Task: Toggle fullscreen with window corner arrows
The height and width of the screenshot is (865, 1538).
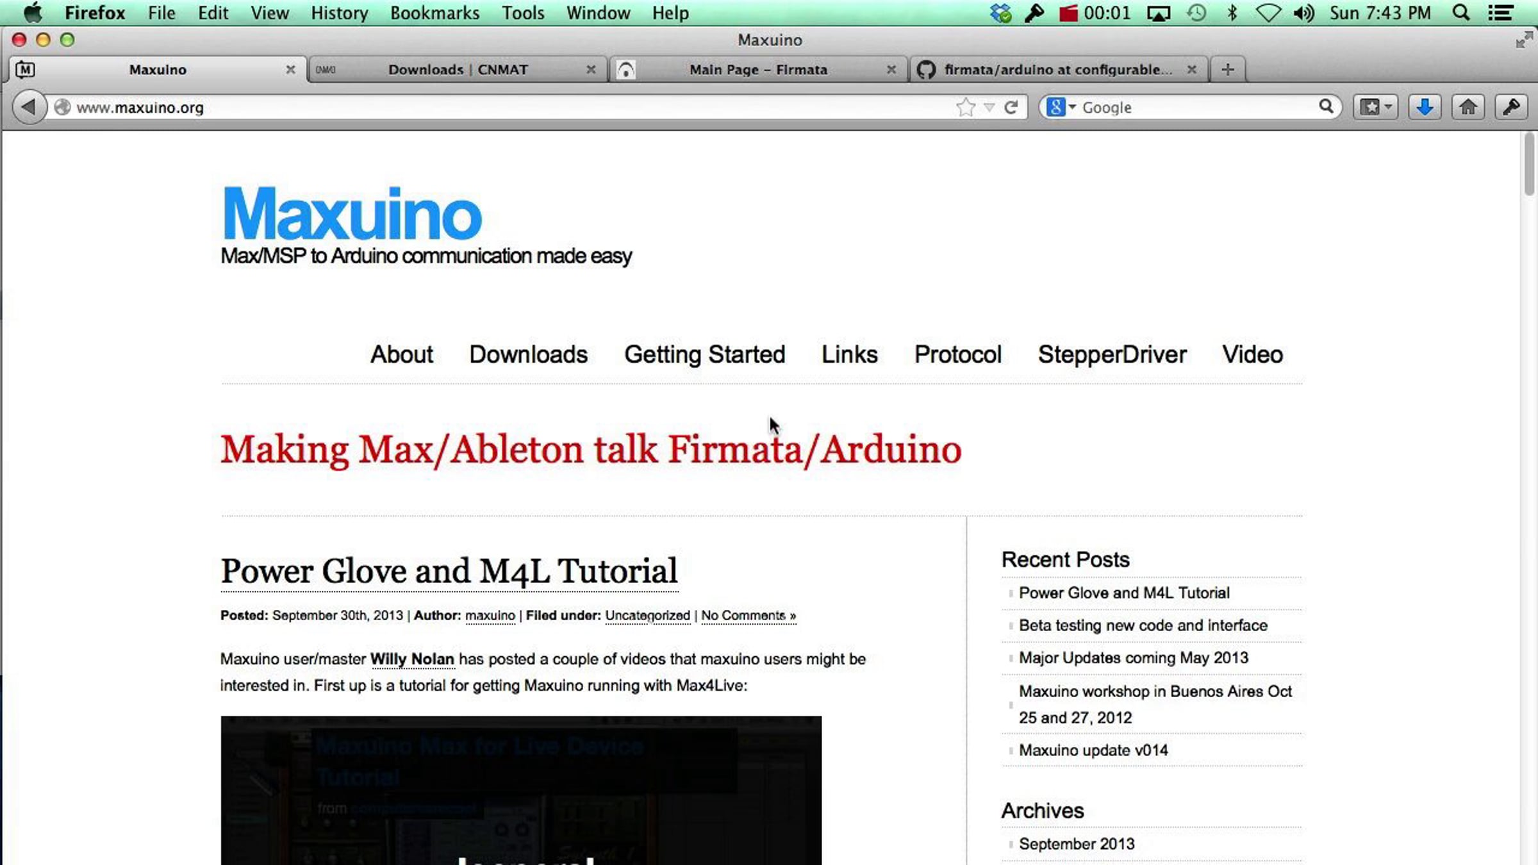Action: (x=1523, y=40)
